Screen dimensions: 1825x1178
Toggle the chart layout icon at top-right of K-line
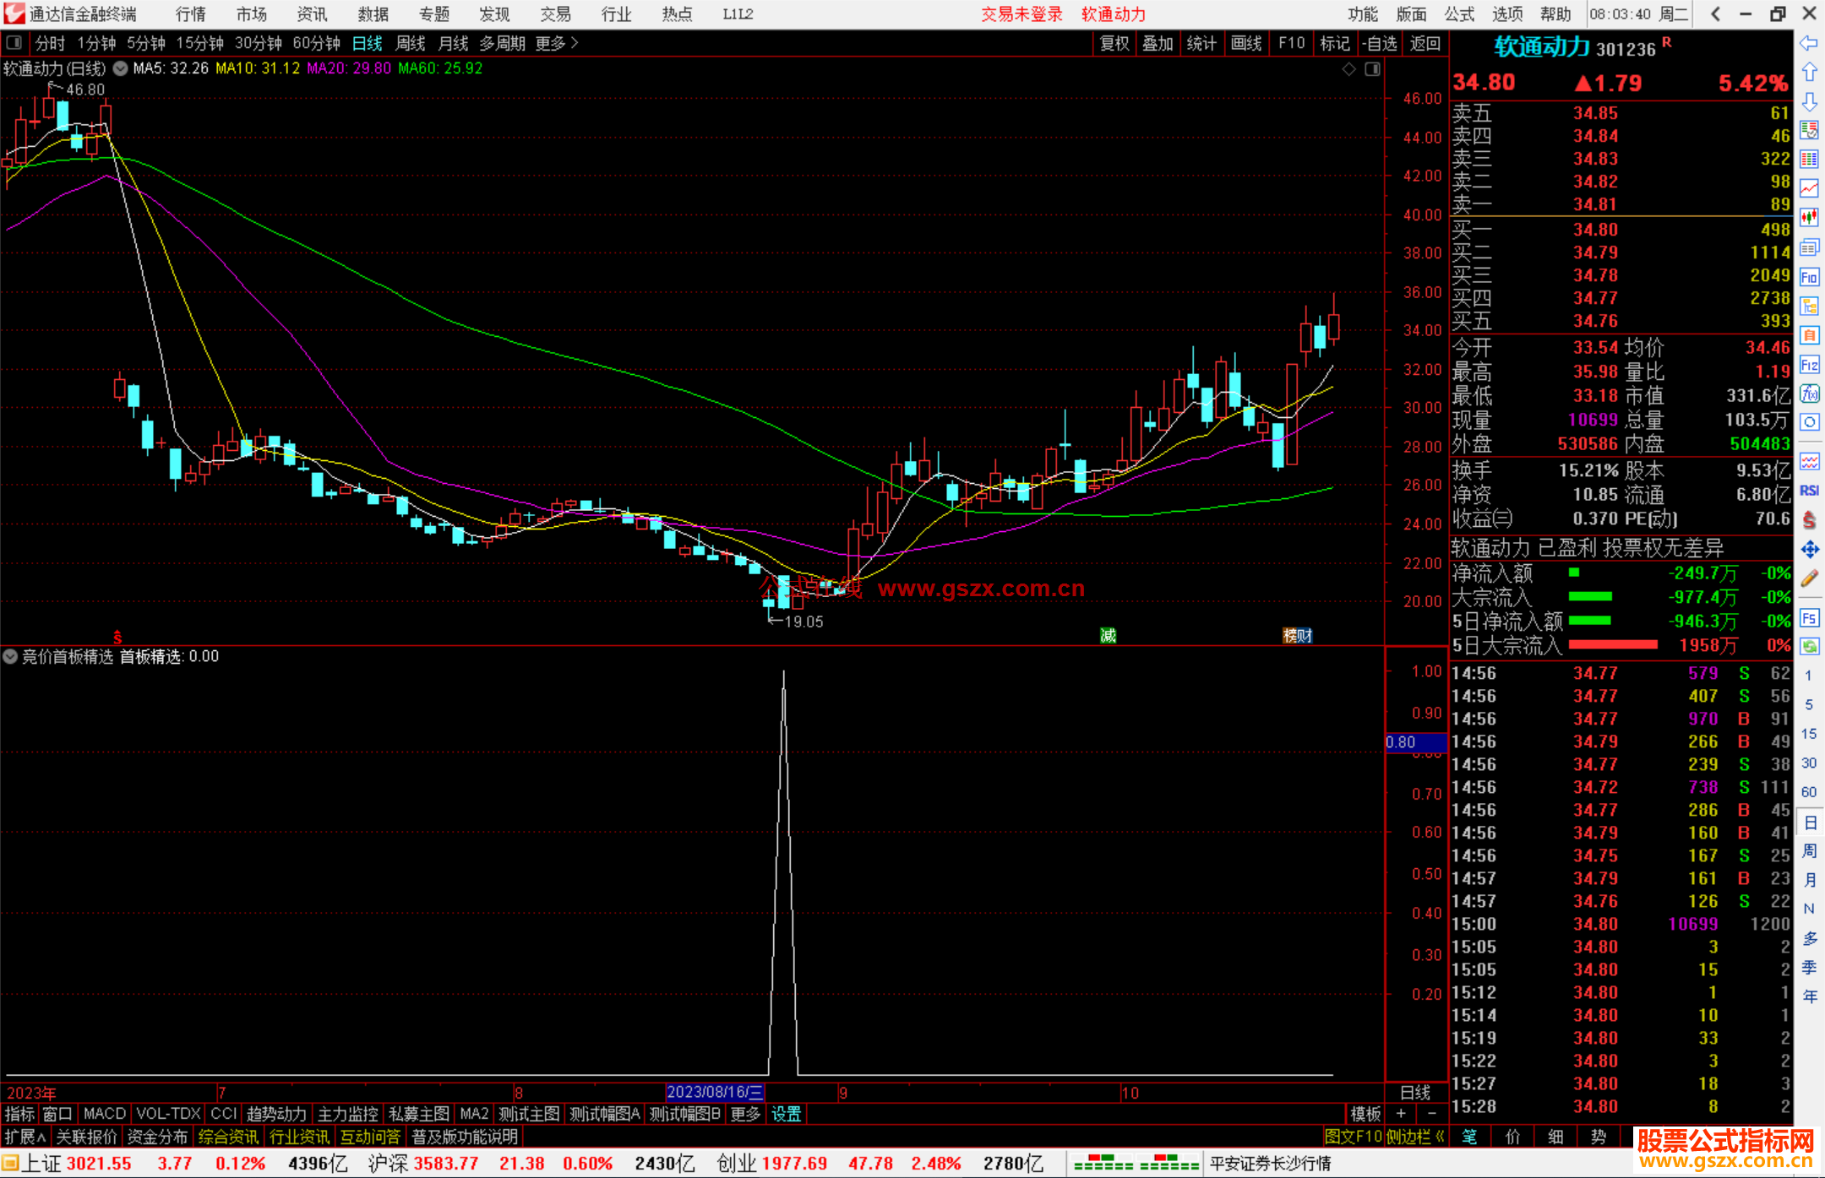pos(1372,69)
